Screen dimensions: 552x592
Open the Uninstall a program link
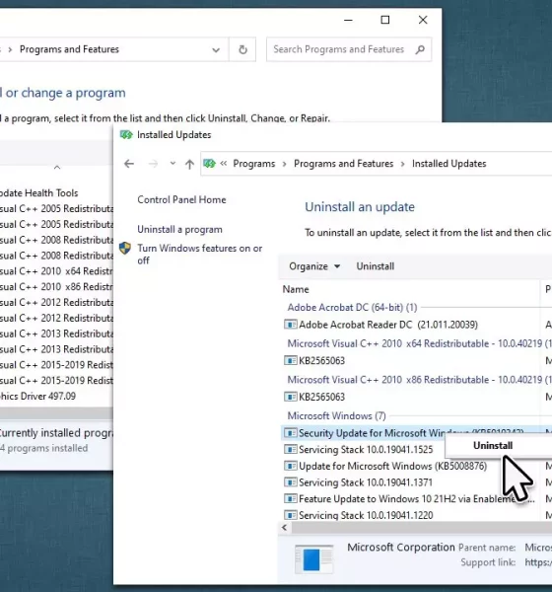(x=179, y=230)
